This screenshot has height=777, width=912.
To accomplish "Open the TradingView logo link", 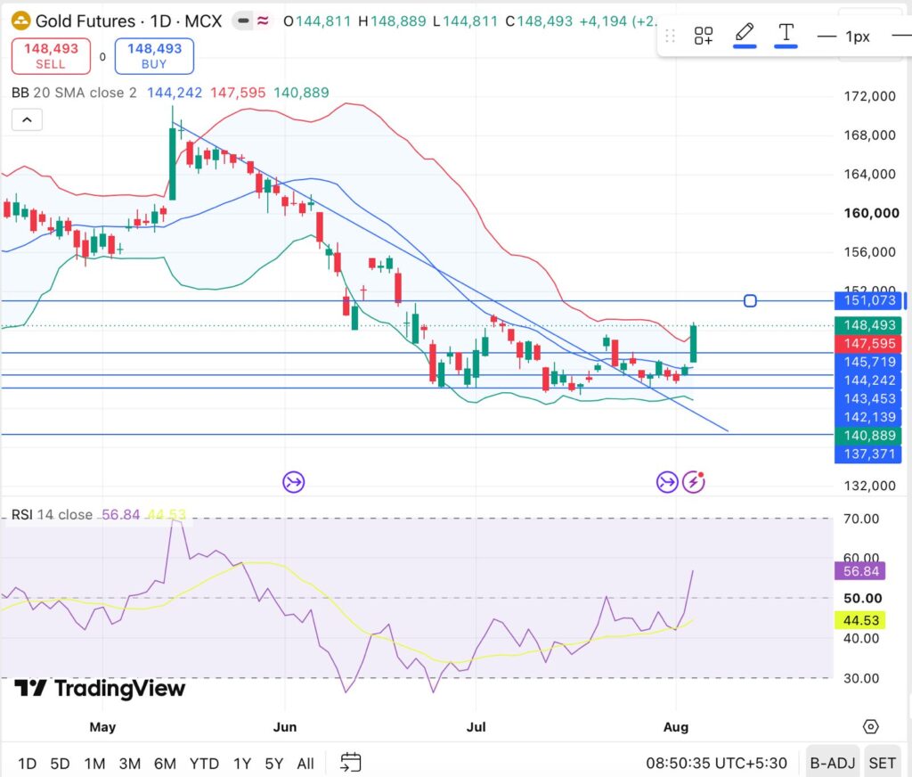I will [100, 689].
